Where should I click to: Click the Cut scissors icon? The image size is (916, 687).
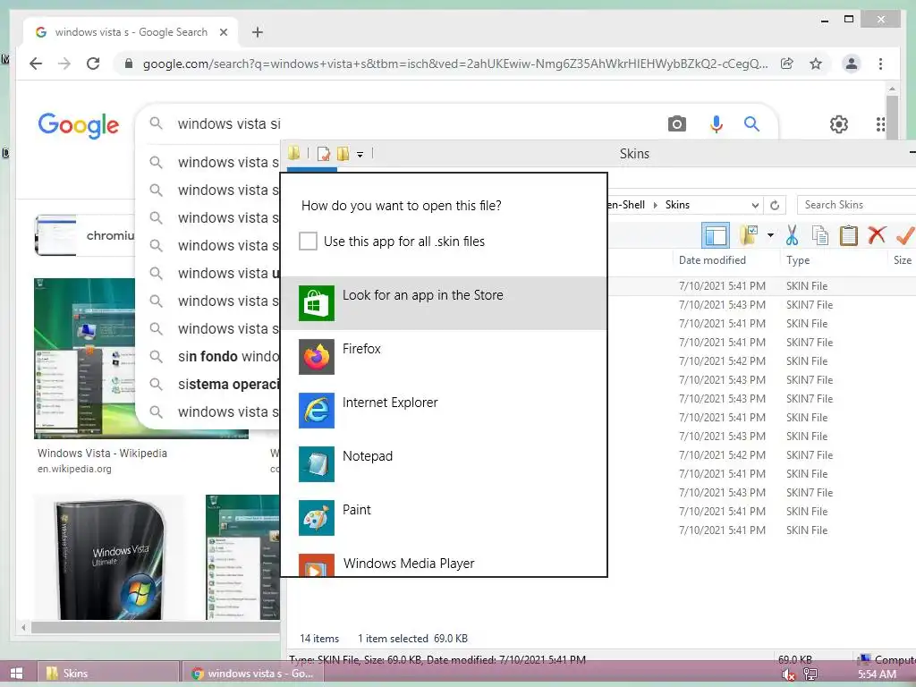point(792,235)
